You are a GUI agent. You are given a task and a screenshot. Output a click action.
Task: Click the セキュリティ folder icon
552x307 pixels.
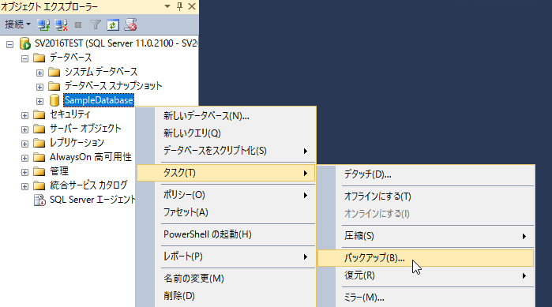pos(39,114)
